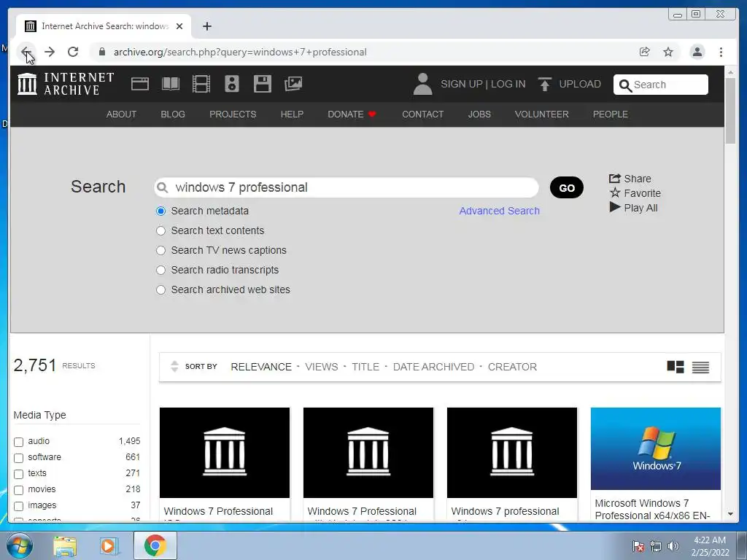Open Windows Explorer from the taskbar
The height and width of the screenshot is (560, 747).
pyautogui.click(x=65, y=545)
